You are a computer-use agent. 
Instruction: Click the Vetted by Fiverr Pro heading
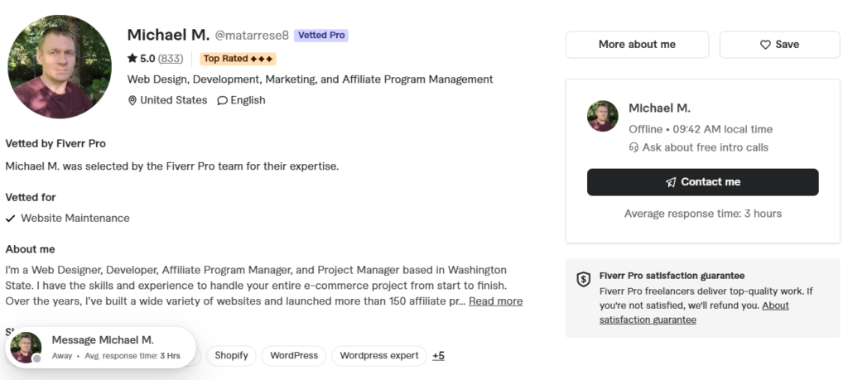[x=55, y=144]
